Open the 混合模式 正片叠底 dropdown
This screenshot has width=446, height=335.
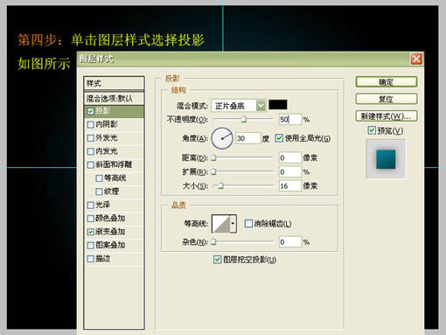(239, 105)
